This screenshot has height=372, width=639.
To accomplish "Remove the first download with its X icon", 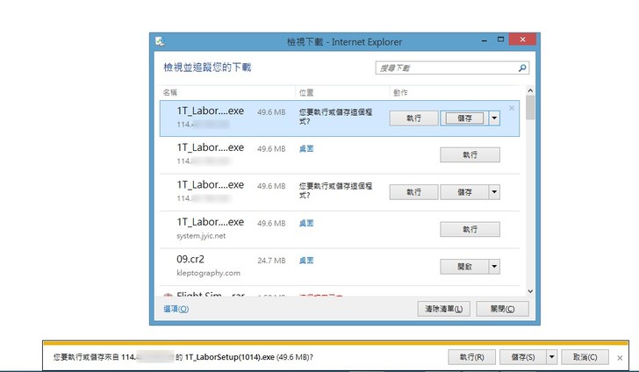I will coord(512,108).
